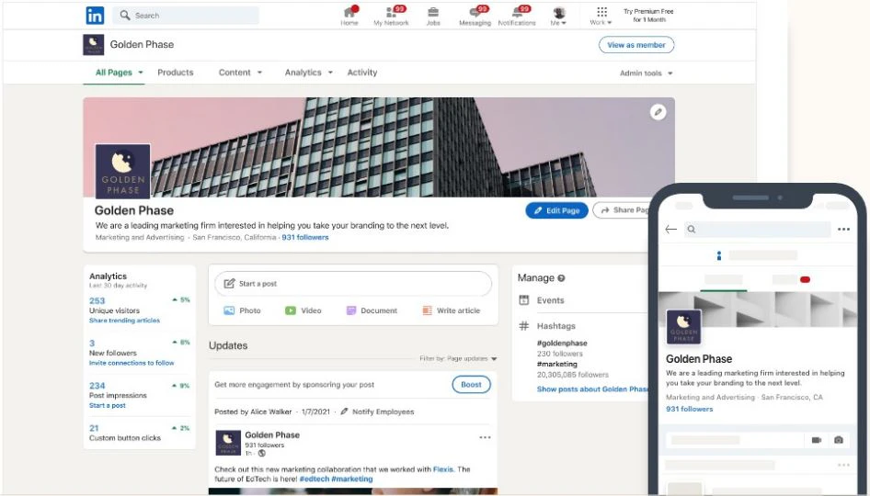Viewport: 870px width, 496px height.
Task: Click Notify Employees with pencil icon
Action: coord(377,411)
